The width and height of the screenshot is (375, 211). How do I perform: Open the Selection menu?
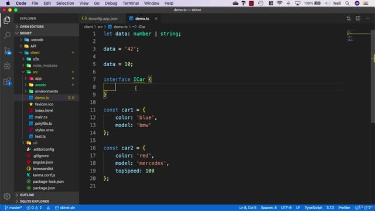point(65,3)
